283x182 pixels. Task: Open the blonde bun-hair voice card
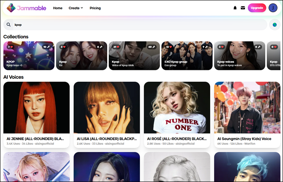point(36,167)
